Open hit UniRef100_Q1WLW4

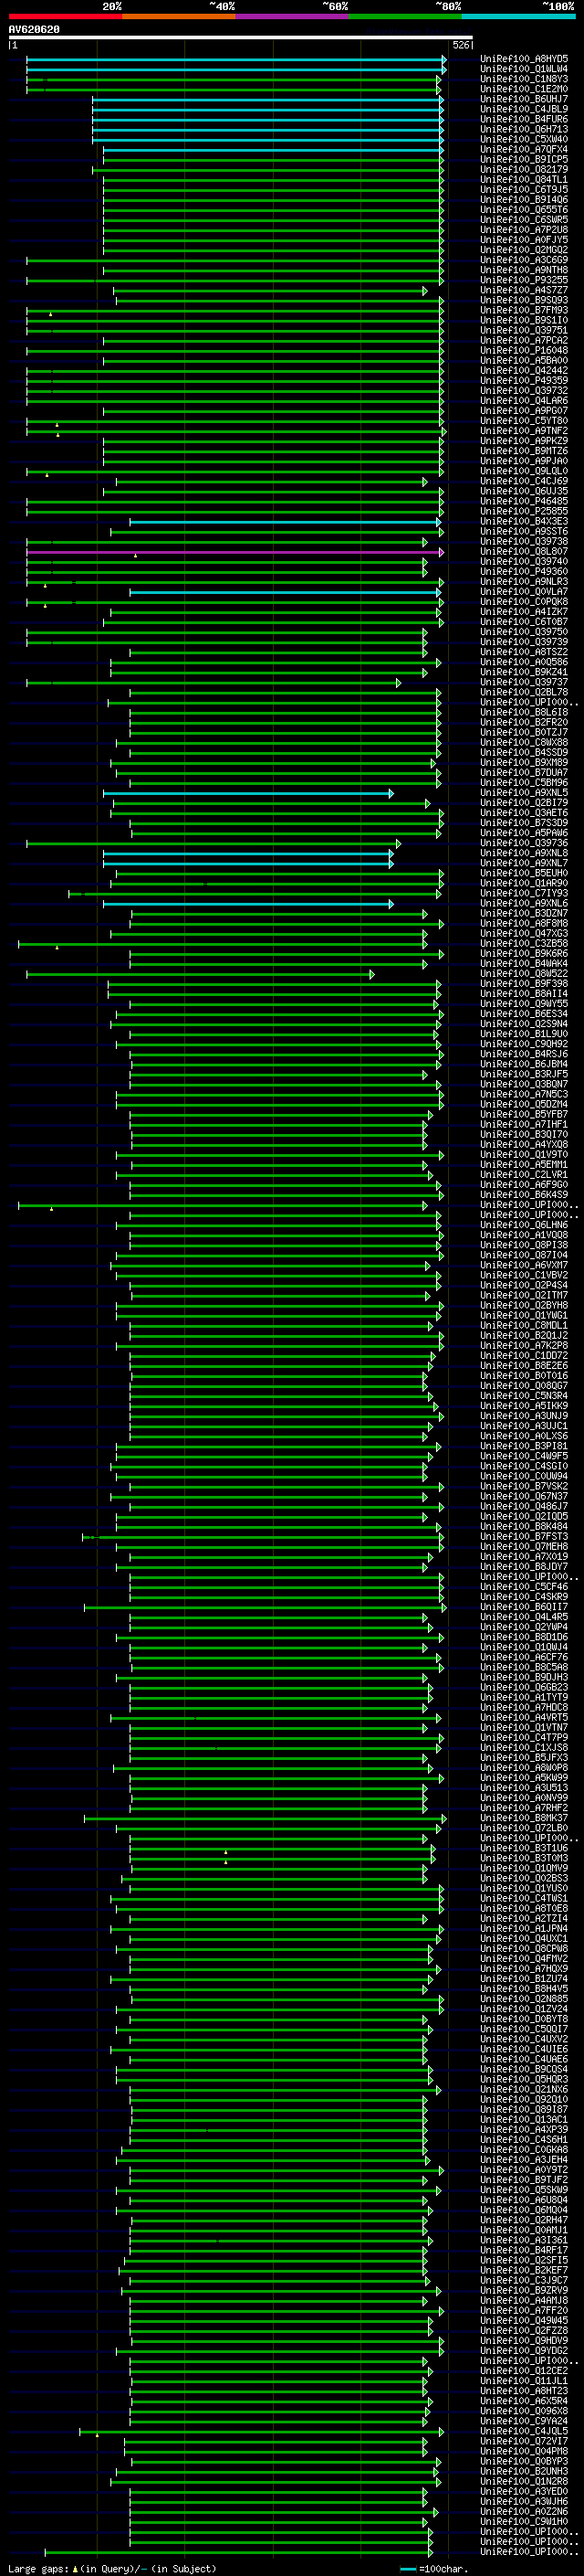coord(524,69)
